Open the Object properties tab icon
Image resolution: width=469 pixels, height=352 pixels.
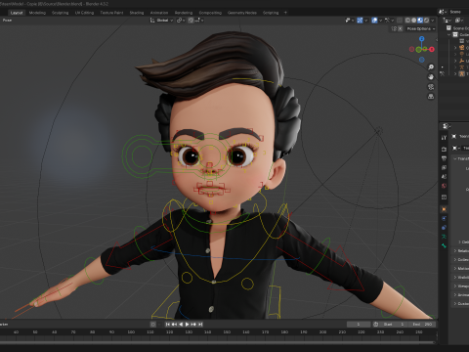[x=444, y=209]
